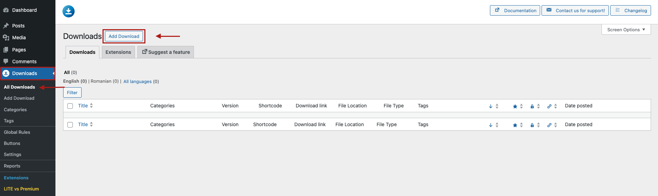
Task: Click the Add Download button
Action: (x=124, y=36)
